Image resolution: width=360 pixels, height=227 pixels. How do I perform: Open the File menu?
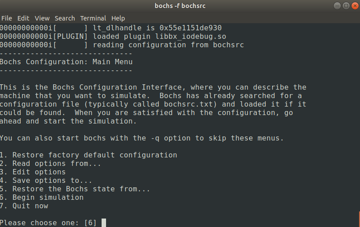tap(6, 18)
